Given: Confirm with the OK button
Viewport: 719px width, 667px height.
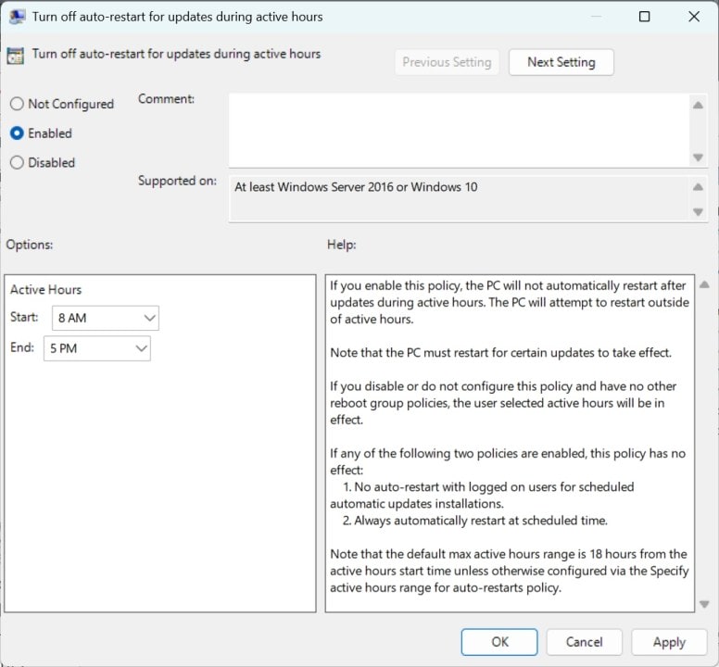Looking at the screenshot, I should [499, 642].
